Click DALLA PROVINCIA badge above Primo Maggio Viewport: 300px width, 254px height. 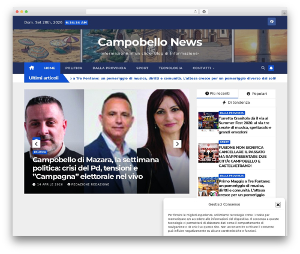[232, 175]
